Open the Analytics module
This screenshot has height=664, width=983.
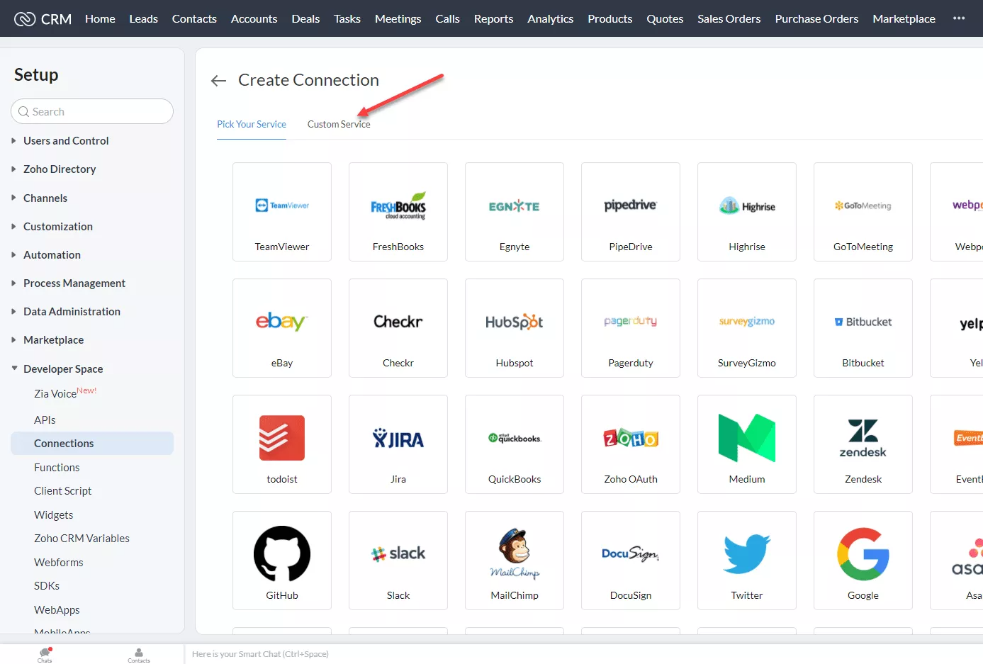pyautogui.click(x=550, y=19)
